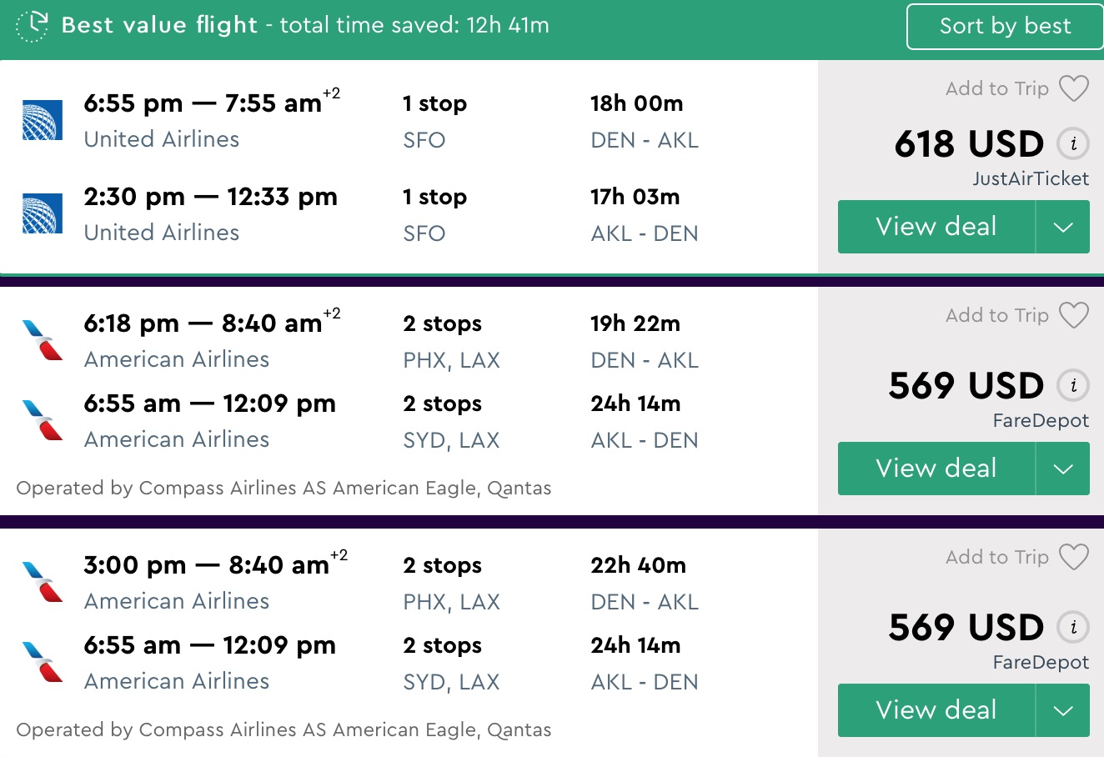
Task: Click United Airlines logo on 6:55 pm flight
Action: point(42,121)
